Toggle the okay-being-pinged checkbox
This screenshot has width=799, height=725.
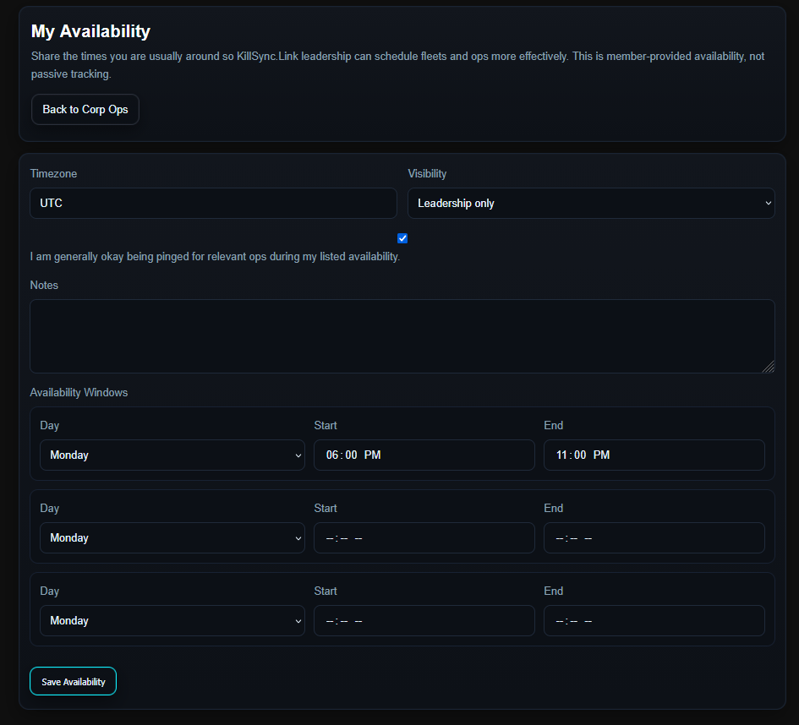point(402,238)
